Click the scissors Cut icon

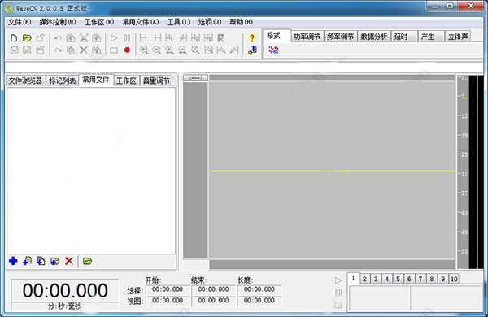pos(84,38)
